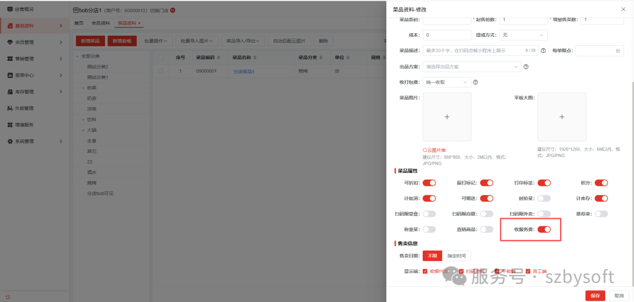Select 指定时间 for 售卖日期

pyautogui.click(x=457, y=256)
